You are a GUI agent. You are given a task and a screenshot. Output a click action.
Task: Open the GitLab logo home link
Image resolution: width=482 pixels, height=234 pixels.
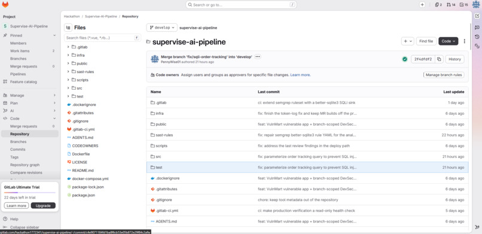point(5,5)
